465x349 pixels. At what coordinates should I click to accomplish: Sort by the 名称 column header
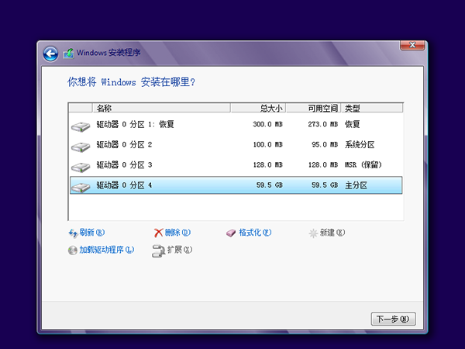point(161,108)
